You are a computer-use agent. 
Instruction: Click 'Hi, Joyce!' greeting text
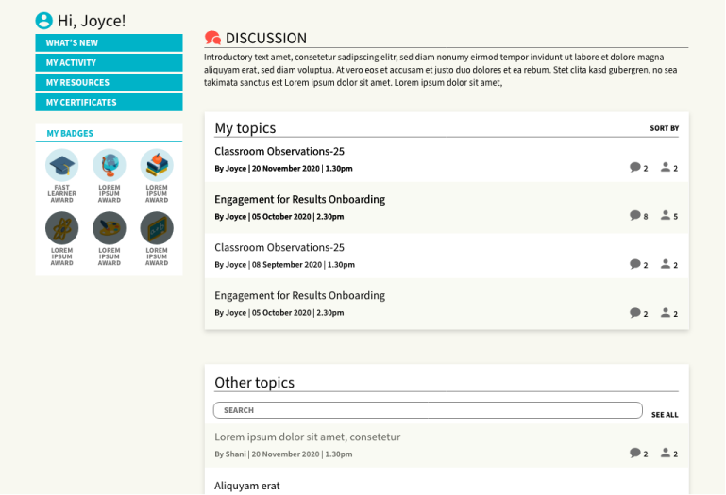tap(92, 22)
